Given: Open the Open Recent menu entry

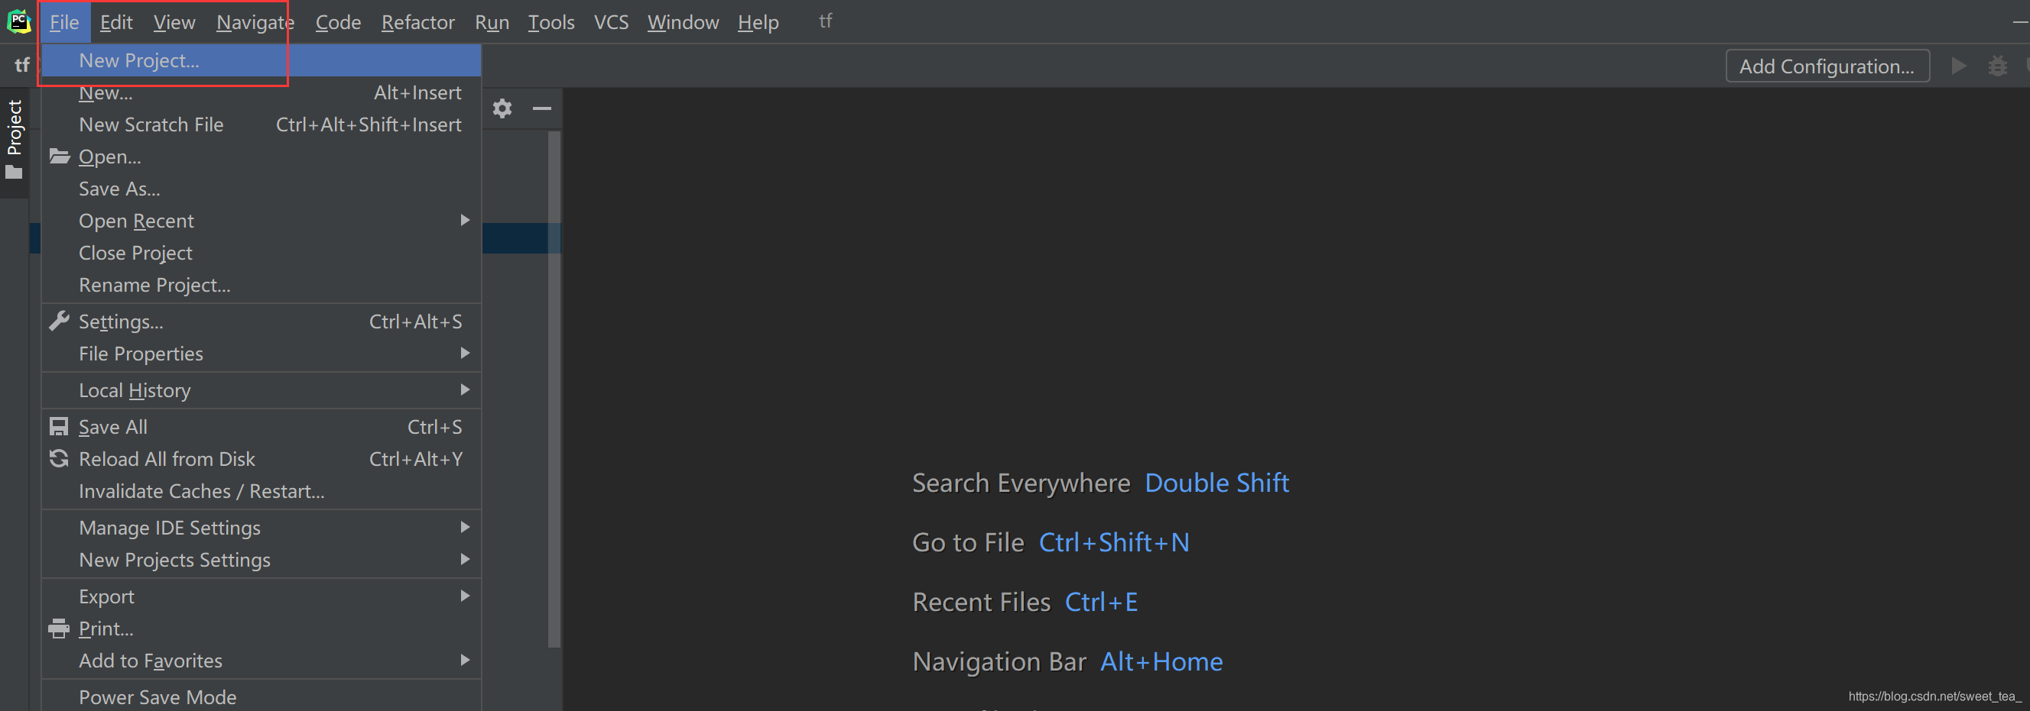Looking at the screenshot, I should [x=261, y=221].
